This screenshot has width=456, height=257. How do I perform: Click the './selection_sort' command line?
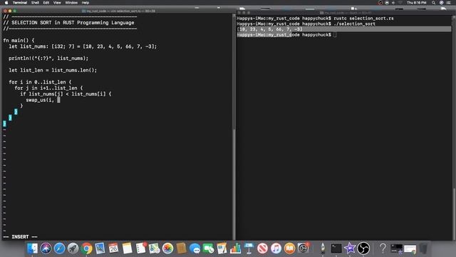point(355,24)
